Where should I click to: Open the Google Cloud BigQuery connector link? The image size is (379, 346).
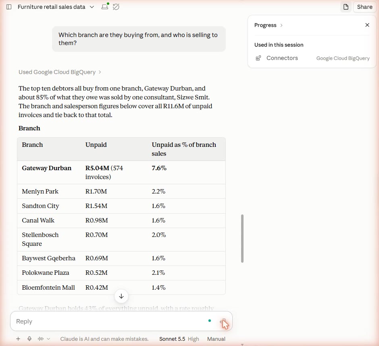click(343, 58)
